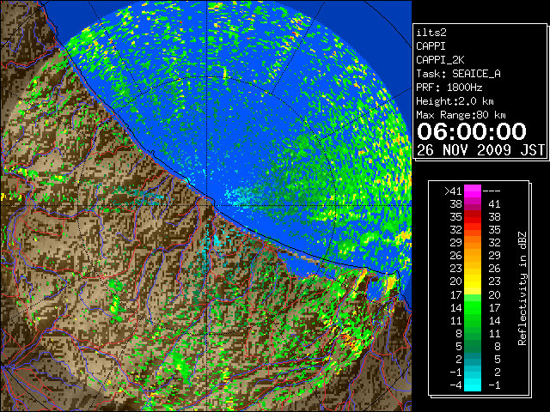
Task: Click the bright green 14 dBZ legend swatch
Action: tap(473, 307)
